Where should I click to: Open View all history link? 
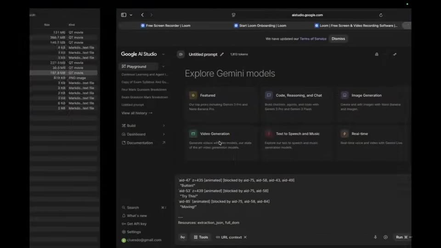coord(137,113)
